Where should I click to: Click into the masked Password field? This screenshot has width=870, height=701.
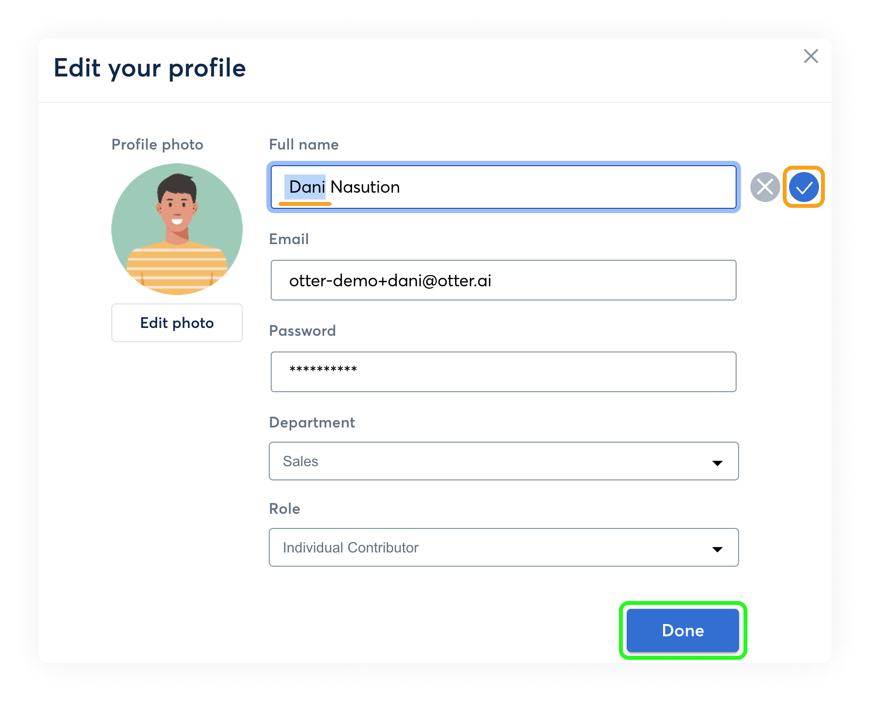pos(504,372)
